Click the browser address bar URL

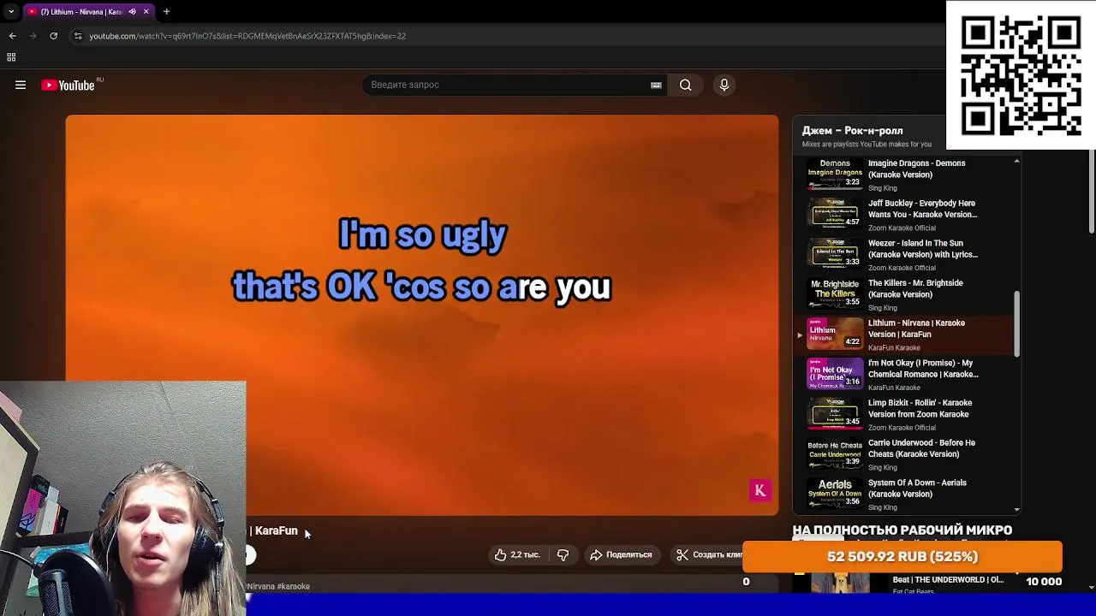247,36
